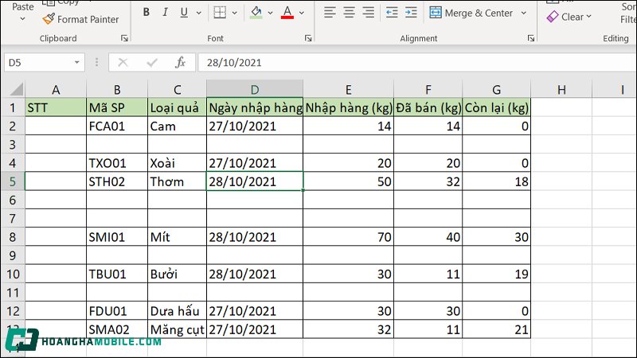Center align text
The image size is (637, 358).
(x=349, y=13)
